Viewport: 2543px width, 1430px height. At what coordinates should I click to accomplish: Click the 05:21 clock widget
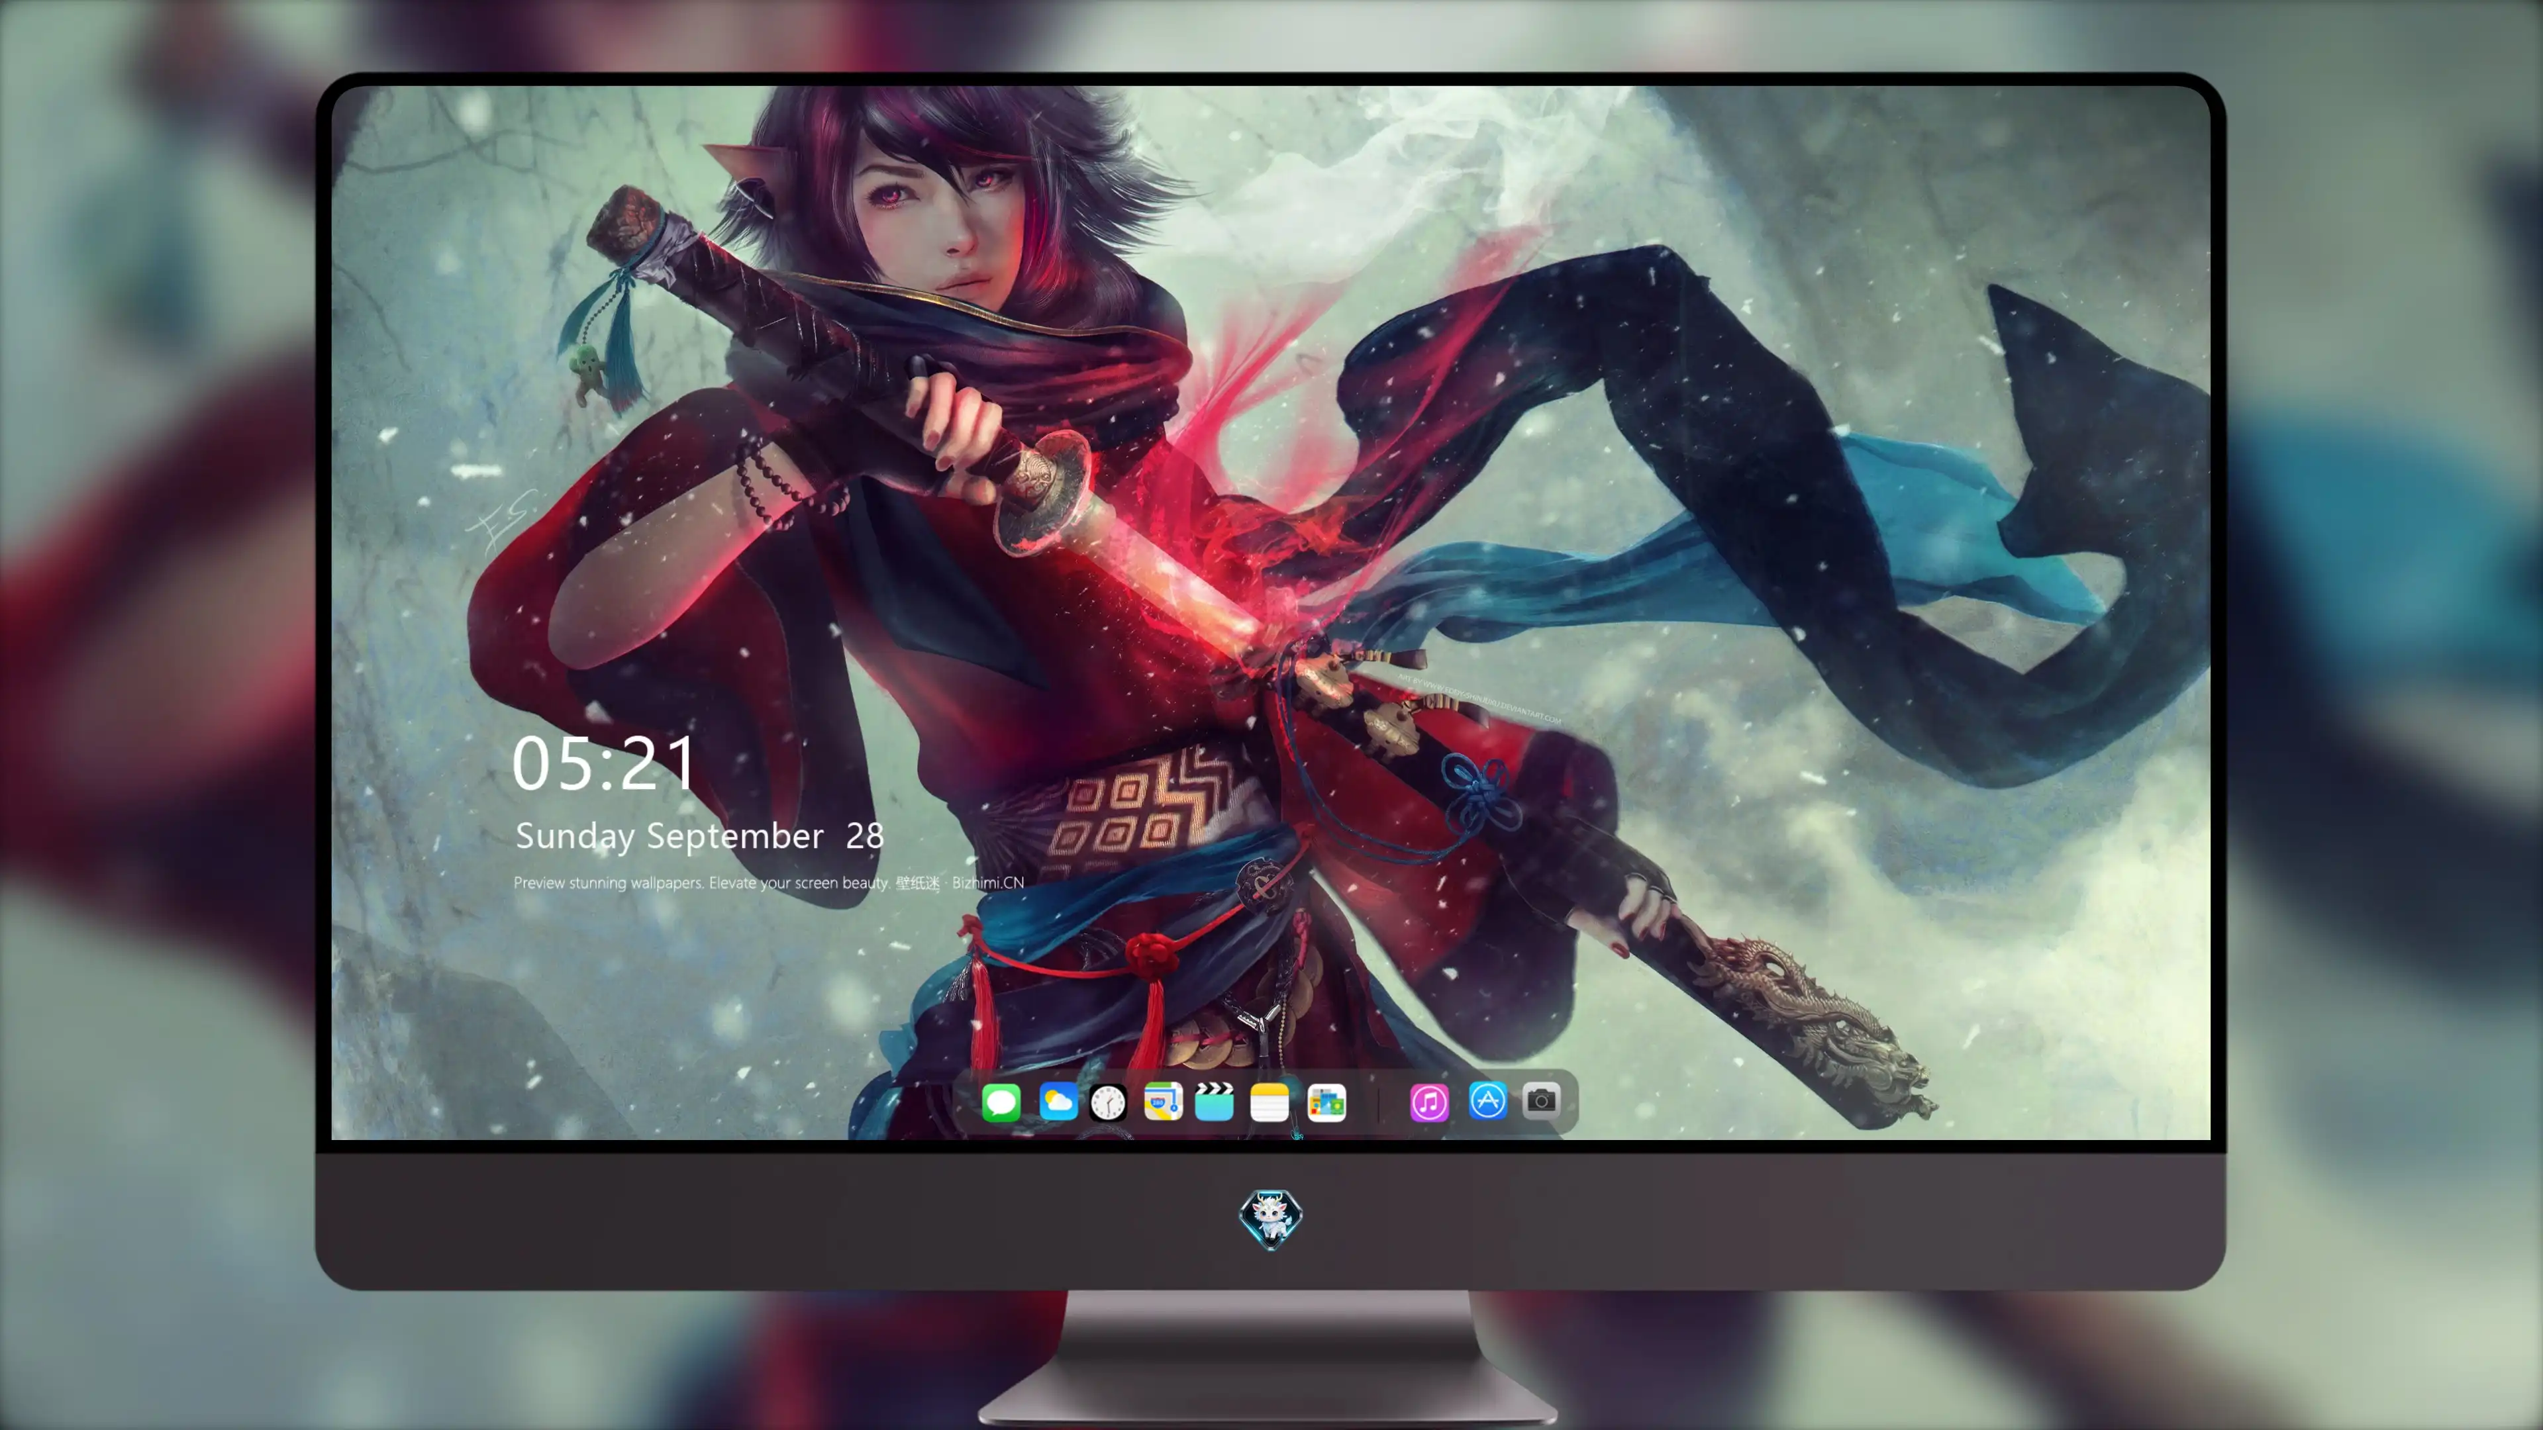[604, 763]
